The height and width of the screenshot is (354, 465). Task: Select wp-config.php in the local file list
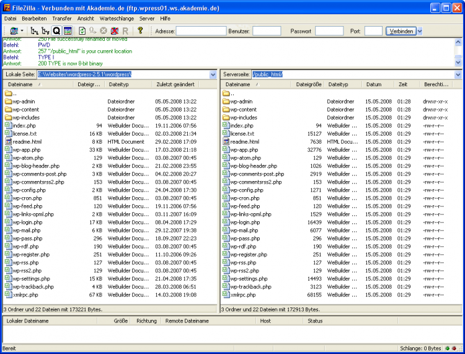pos(30,190)
